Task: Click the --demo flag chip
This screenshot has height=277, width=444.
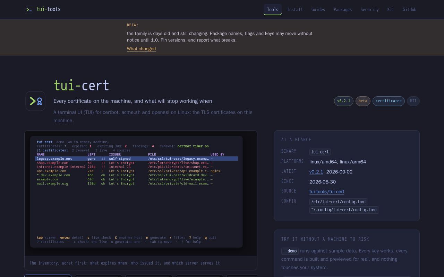Action: (x=290, y=251)
